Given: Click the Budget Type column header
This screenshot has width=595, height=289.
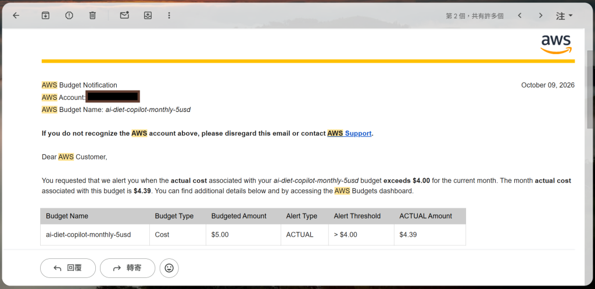Looking at the screenshot, I should (174, 216).
